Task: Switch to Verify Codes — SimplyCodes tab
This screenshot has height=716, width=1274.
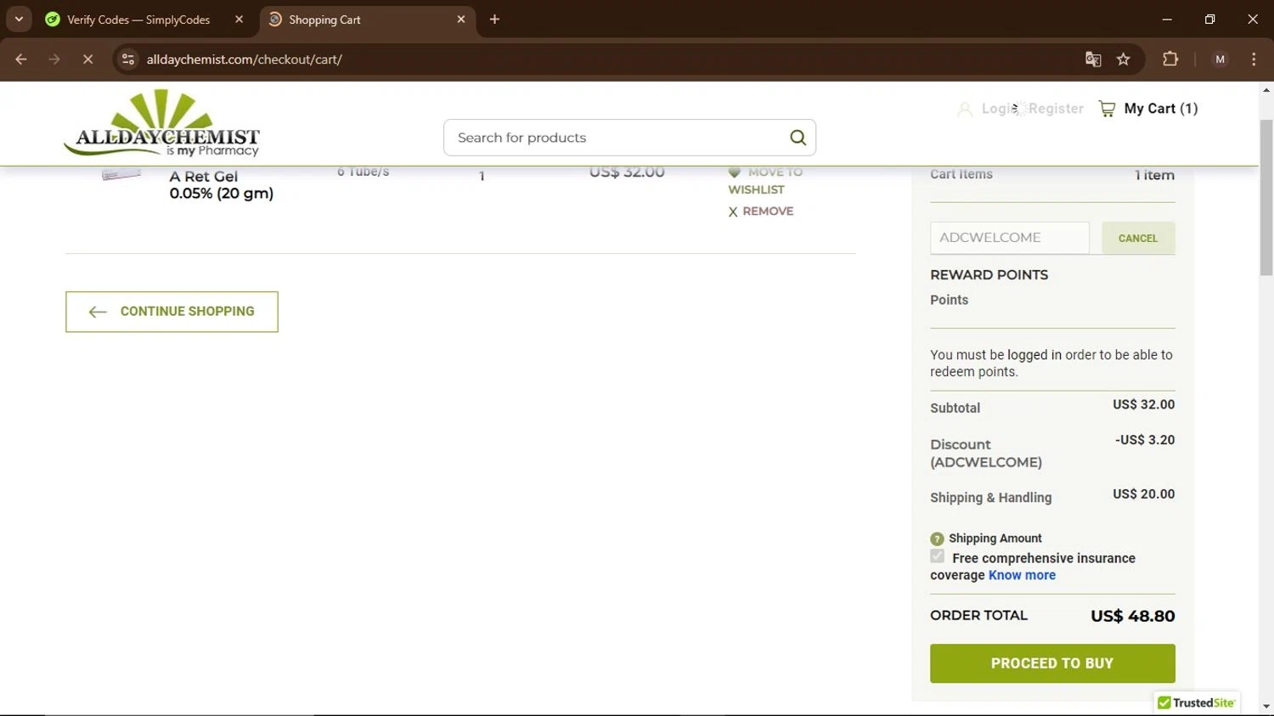Action: [x=138, y=20]
